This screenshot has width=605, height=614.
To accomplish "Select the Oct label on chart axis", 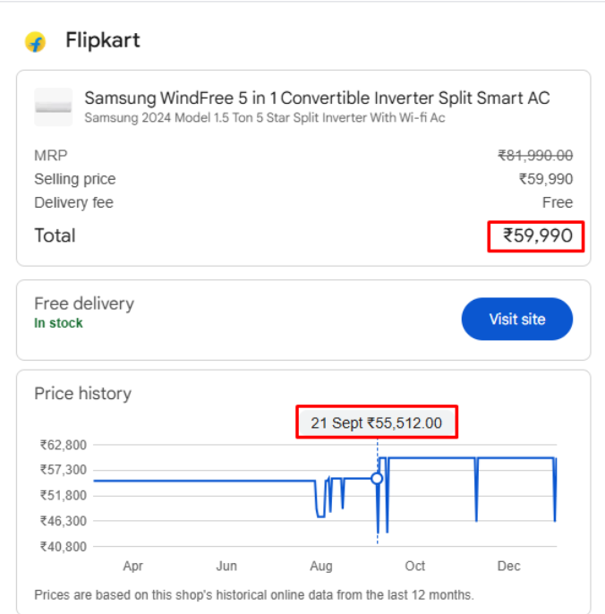I will point(414,567).
